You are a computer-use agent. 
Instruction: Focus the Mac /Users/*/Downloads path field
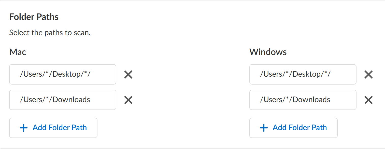63,100
